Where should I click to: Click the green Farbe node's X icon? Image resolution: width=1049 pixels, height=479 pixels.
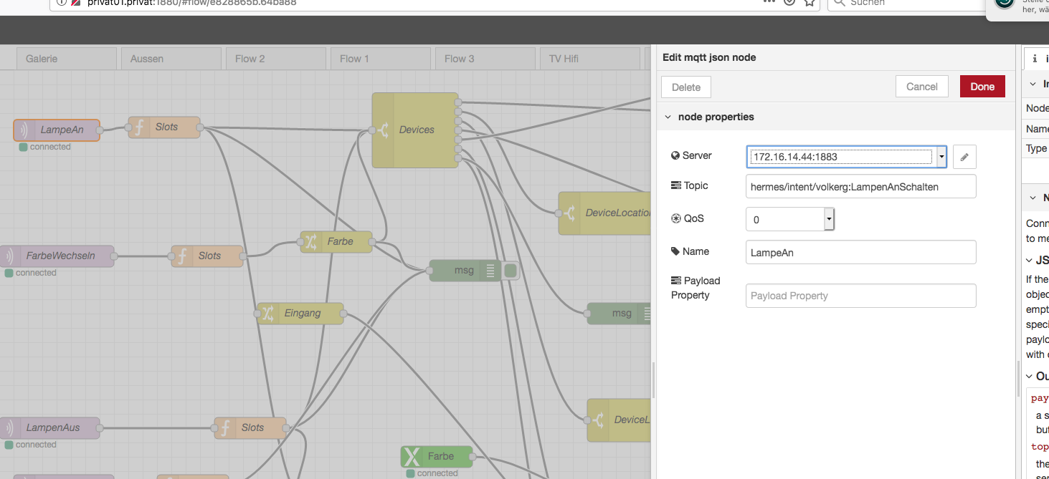(412, 457)
